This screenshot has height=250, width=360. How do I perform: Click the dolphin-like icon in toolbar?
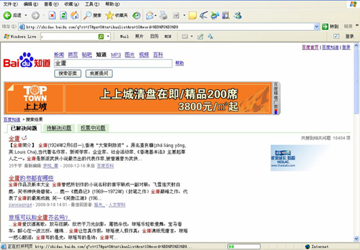(215, 16)
